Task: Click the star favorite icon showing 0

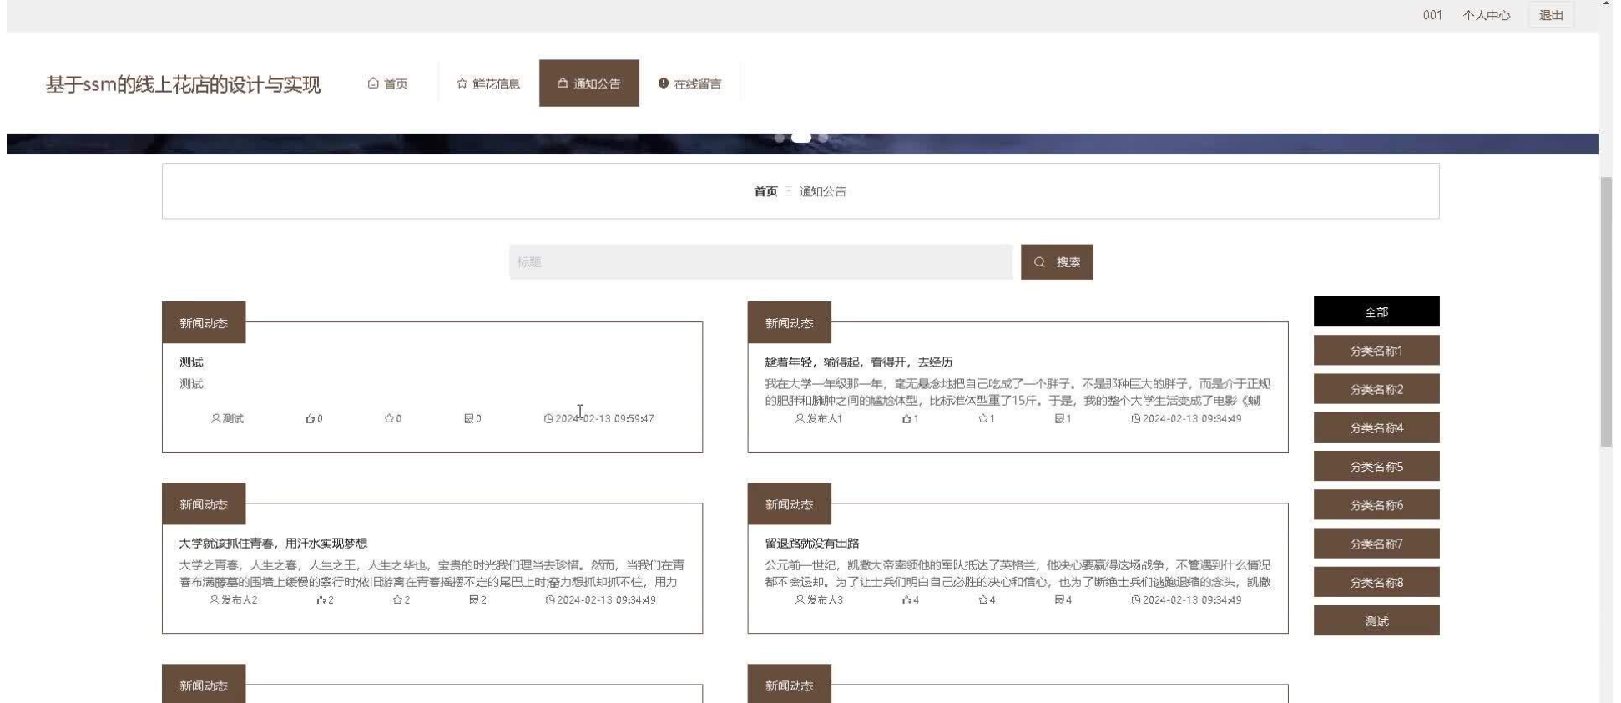Action: (x=389, y=418)
